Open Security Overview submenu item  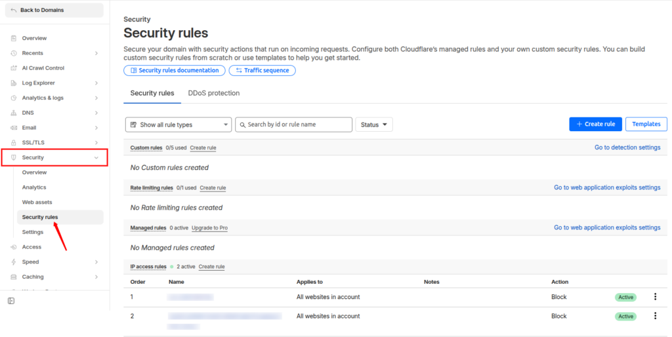point(34,172)
